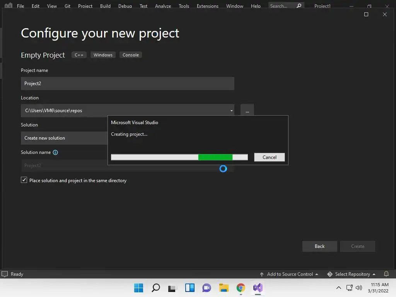Open Task View from the taskbar
The height and width of the screenshot is (297, 396).
tap(172, 288)
